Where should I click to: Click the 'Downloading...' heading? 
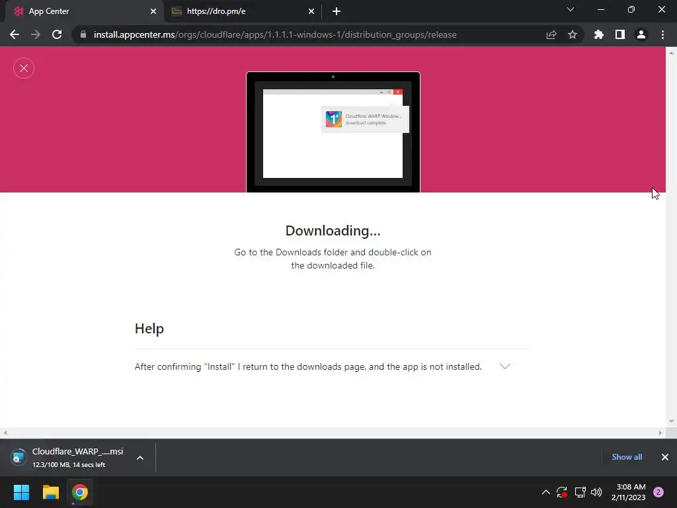(x=333, y=231)
